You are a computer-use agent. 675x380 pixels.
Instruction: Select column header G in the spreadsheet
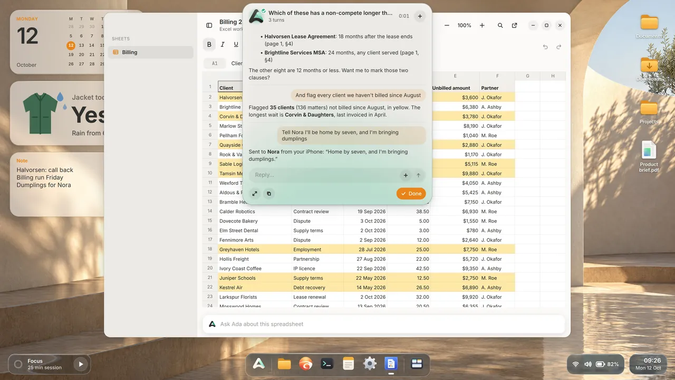(x=527, y=76)
